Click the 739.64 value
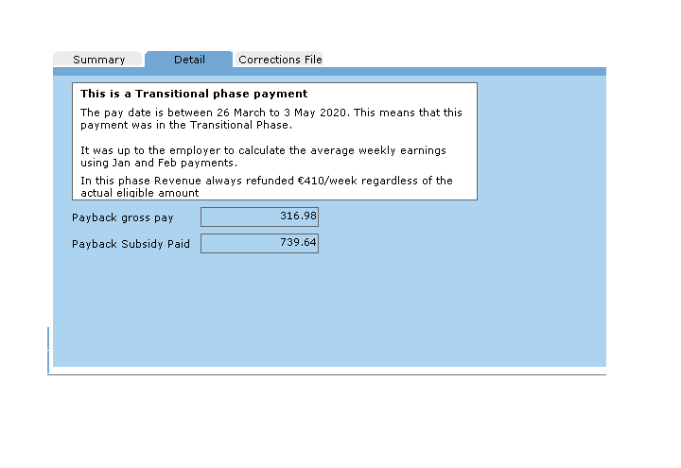Viewport: 681px width, 468px height. pyautogui.click(x=298, y=243)
